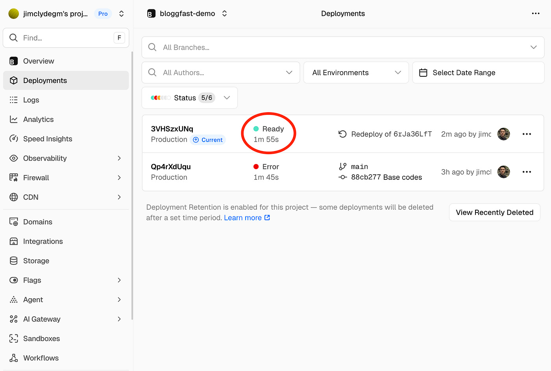Expand the Firewall submenu chevron
This screenshot has height=371, width=551.
(x=119, y=178)
